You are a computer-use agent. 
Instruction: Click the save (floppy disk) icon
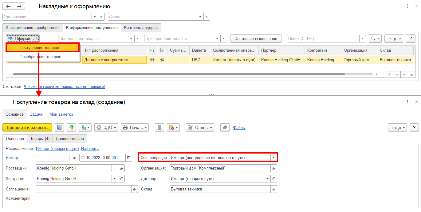59,127
